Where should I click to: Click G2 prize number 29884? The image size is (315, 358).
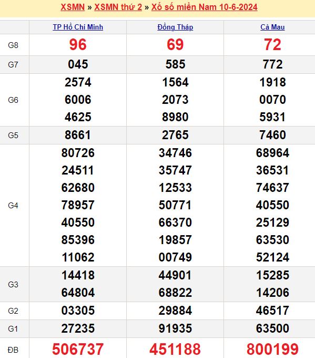point(175,311)
